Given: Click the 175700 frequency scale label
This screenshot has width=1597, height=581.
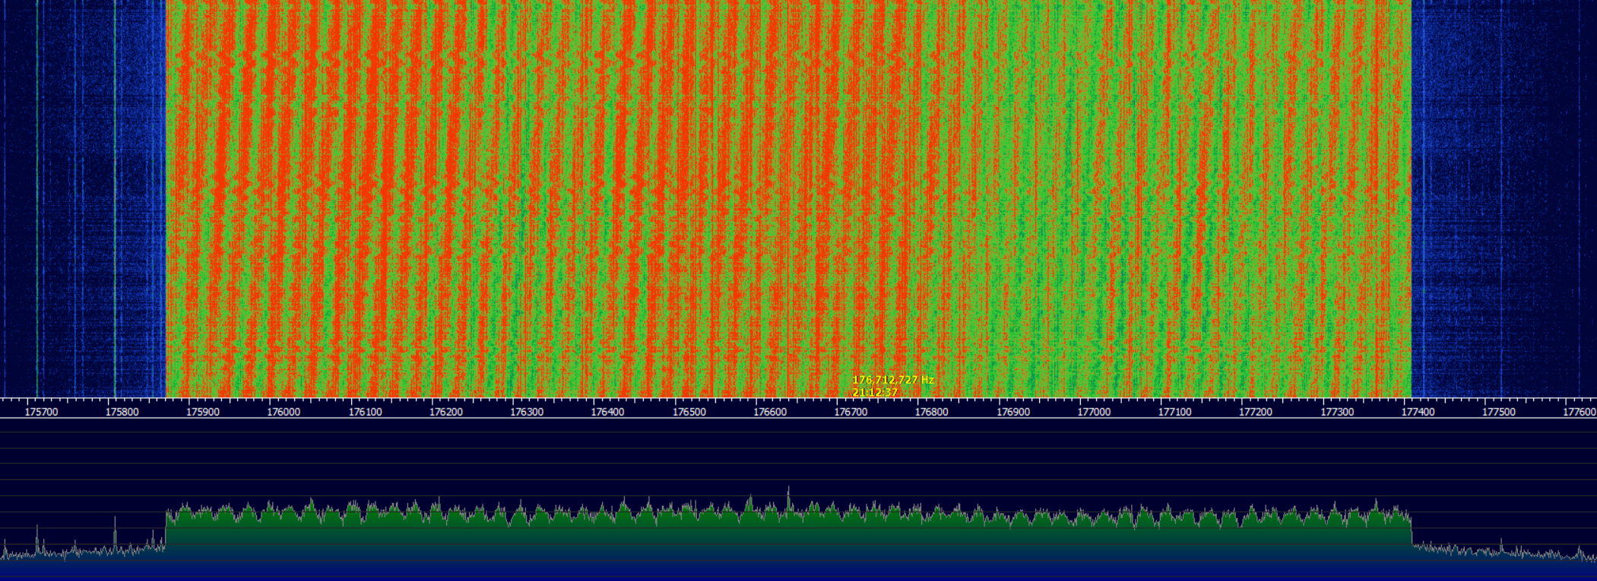Looking at the screenshot, I should [x=41, y=412].
